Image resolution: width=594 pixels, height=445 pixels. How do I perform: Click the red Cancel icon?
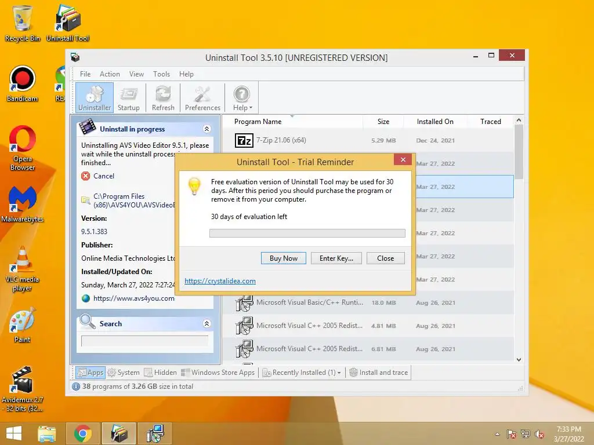[86, 176]
